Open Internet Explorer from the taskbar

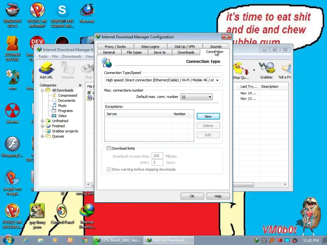point(26,240)
